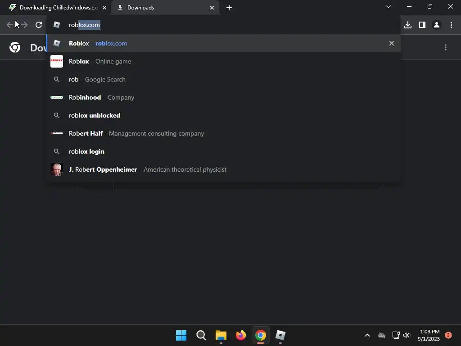
Task: Open File Explorer from the taskbar
Action: pos(221,335)
